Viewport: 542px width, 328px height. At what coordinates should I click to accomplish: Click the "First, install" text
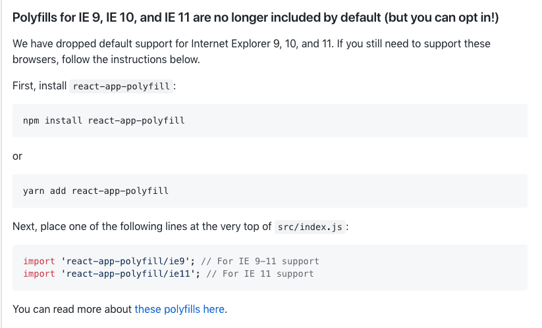coord(40,85)
